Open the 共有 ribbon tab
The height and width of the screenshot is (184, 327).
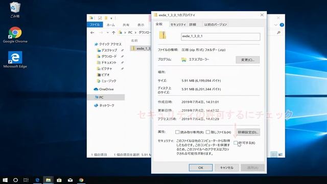pos(126,25)
